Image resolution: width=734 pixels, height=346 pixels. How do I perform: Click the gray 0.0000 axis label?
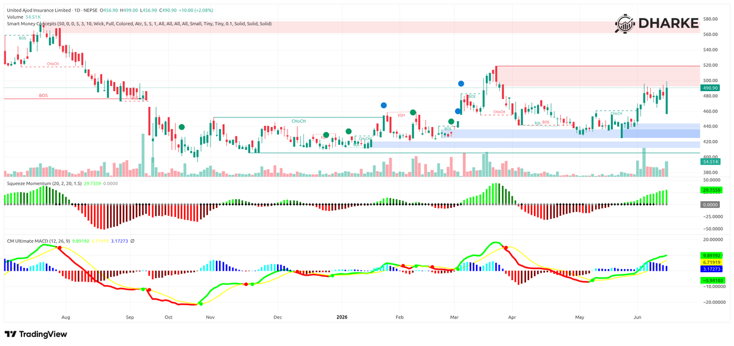(710, 205)
